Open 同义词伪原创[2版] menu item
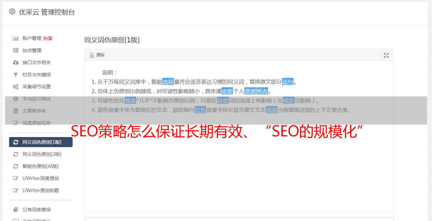This screenshot has height=221, width=432. 41,154
